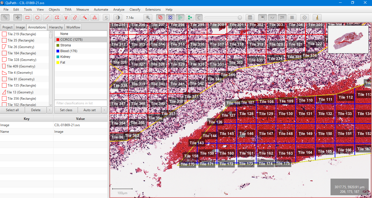Select the Polygon annotation tool
The height and width of the screenshot is (198, 372).
57,17
